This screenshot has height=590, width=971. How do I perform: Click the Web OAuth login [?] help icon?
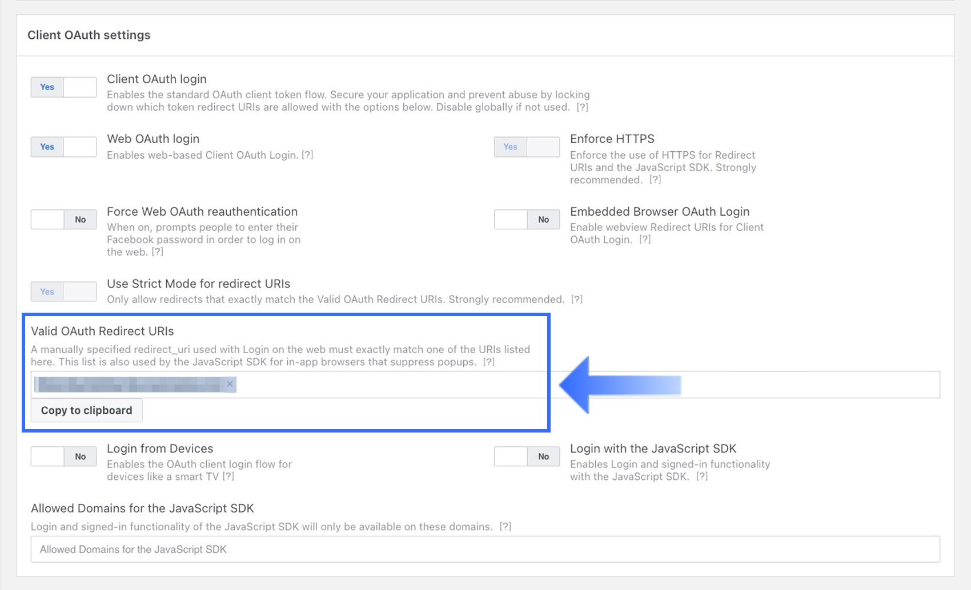click(307, 155)
